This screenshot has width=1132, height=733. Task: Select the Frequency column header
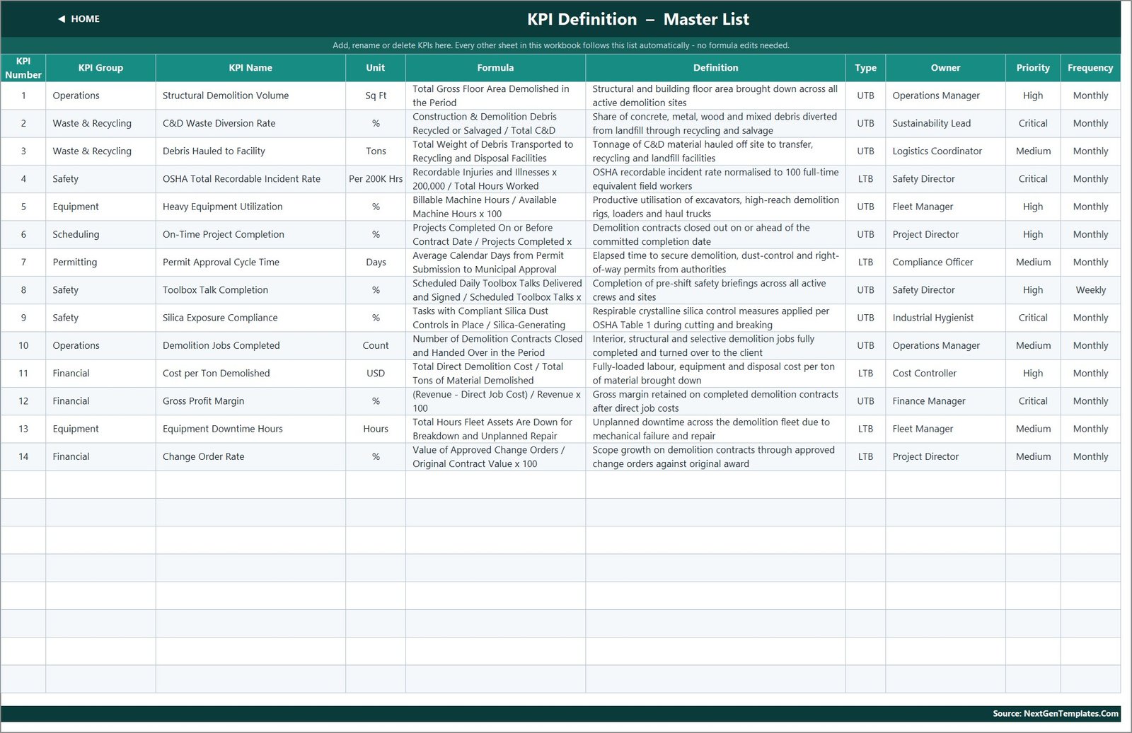click(1090, 68)
